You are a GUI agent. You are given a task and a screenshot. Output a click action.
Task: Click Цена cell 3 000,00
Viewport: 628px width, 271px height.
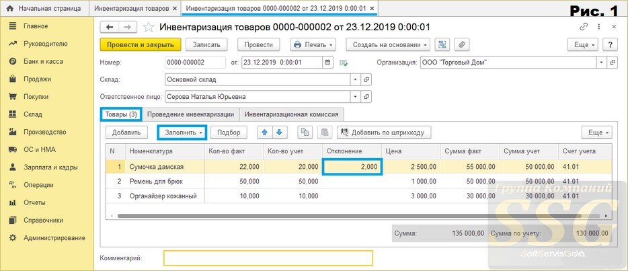click(x=411, y=196)
